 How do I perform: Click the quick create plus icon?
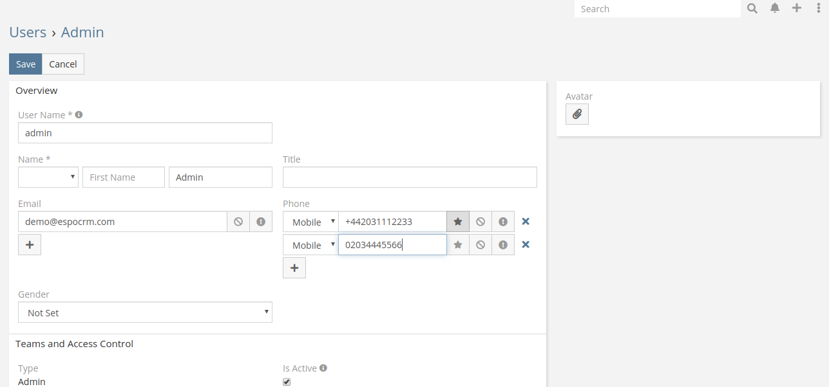(x=797, y=8)
